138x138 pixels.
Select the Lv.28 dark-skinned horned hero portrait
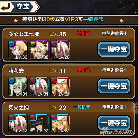60,50
